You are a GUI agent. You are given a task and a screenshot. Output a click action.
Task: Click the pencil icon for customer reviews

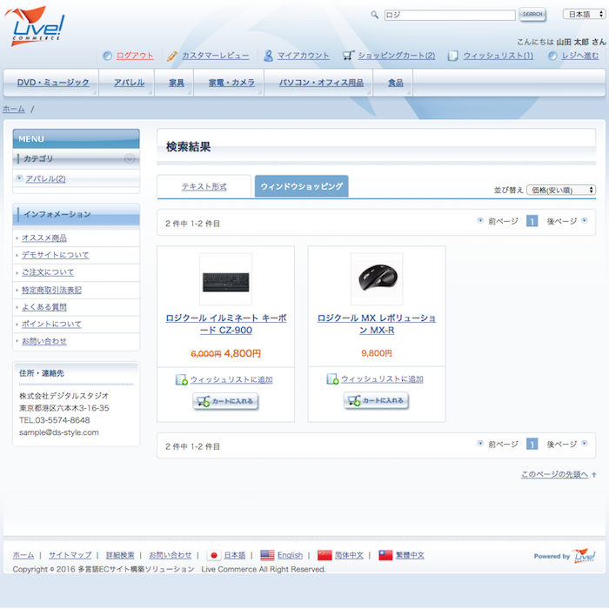(172, 56)
